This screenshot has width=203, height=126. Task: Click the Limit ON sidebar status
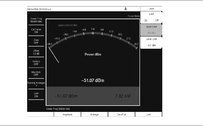[x=36, y=95]
